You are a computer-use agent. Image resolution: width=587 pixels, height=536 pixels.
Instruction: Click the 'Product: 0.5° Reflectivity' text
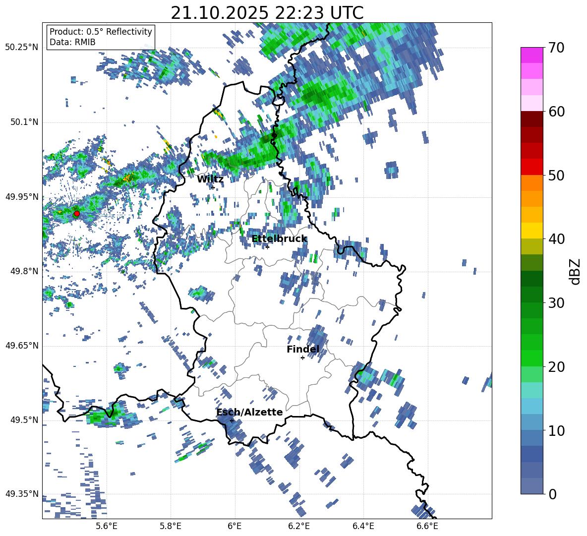click(101, 31)
